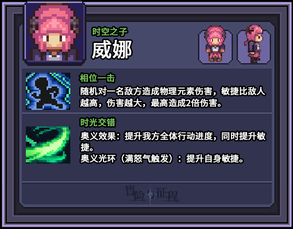The height and width of the screenshot is (229, 293).
Task: Click the character name 威娜
Action: click(112, 49)
